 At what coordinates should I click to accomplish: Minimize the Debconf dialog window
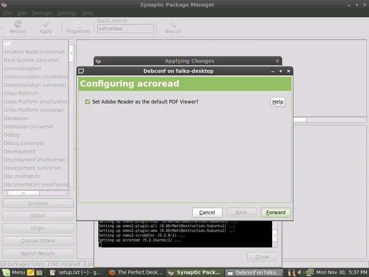pyautogui.click(x=273, y=71)
